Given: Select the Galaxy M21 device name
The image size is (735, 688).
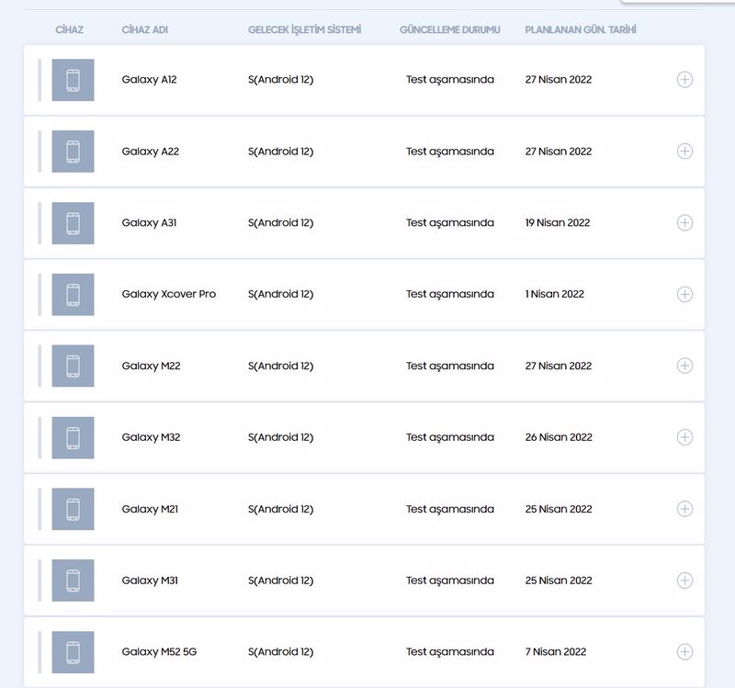Looking at the screenshot, I should [x=150, y=509].
